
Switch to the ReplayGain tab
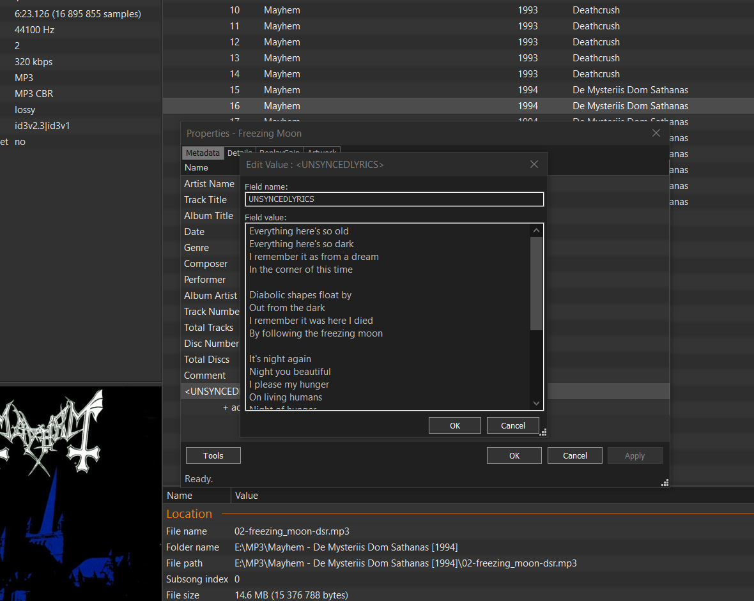[x=279, y=151]
